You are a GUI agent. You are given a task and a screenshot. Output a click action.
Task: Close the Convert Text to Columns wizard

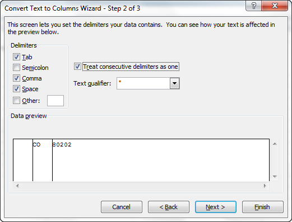click(275, 6)
